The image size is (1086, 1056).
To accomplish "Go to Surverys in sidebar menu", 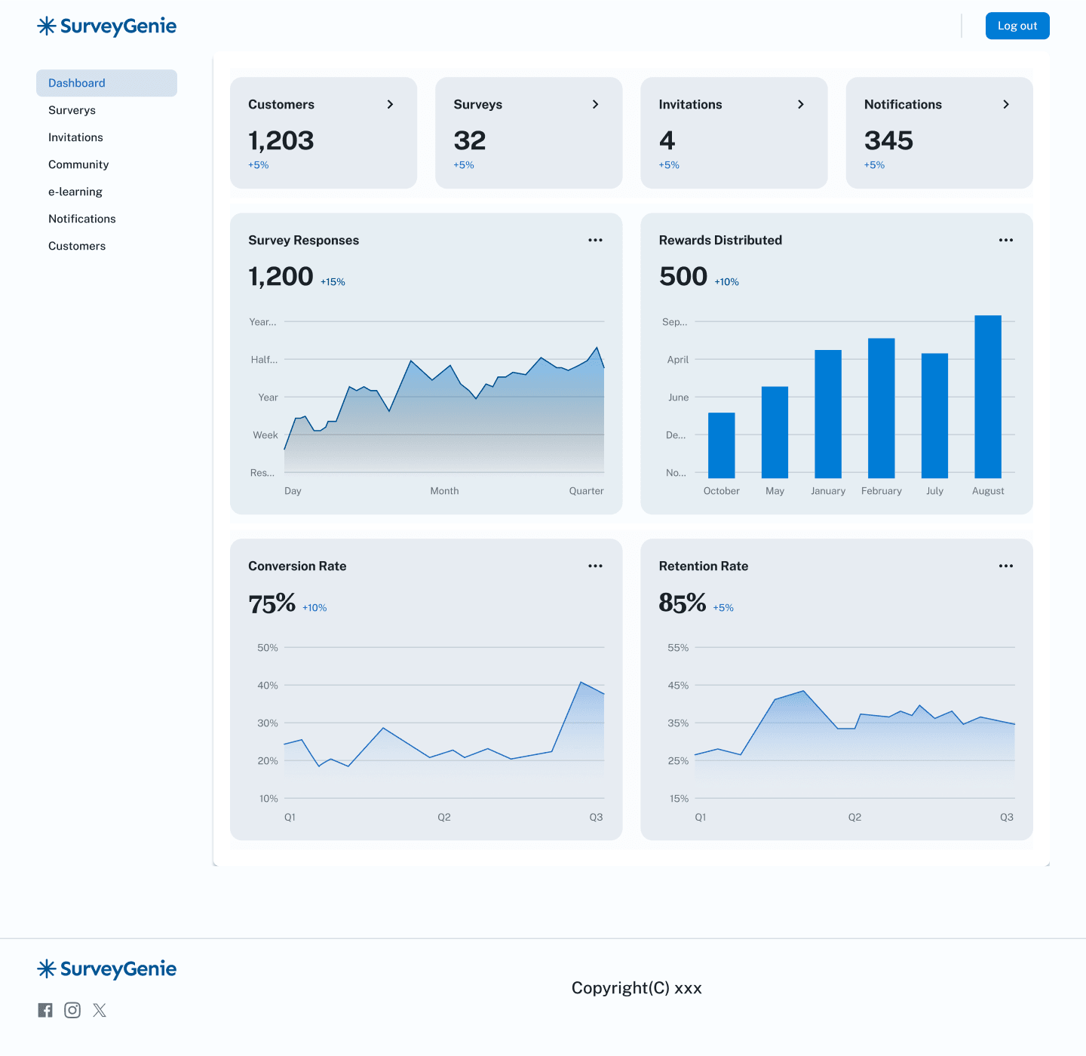I will [72, 110].
